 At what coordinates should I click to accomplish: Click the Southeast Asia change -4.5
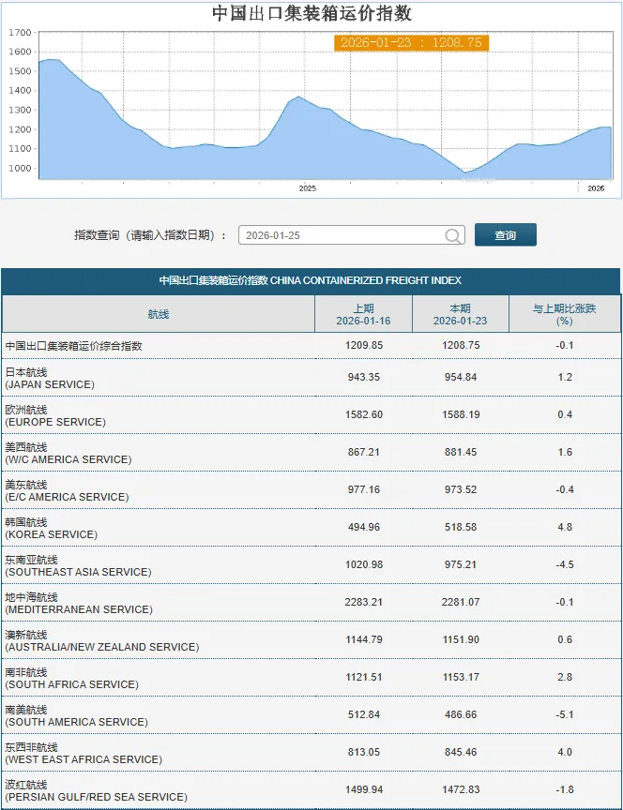565,564
